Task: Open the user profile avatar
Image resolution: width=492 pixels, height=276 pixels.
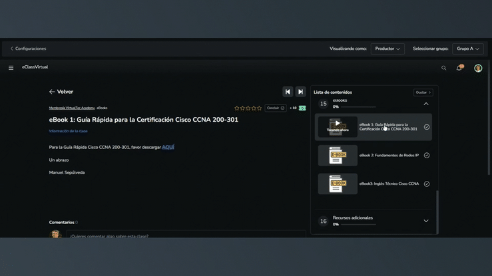Action: click(478, 68)
